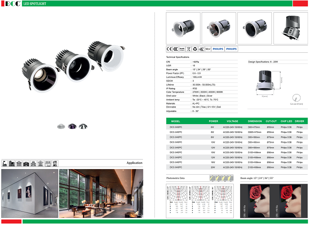This screenshot has height=225, width=310.
Task: Click the Shell color 'White | Black | Silver'
Action: pos(202,96)
